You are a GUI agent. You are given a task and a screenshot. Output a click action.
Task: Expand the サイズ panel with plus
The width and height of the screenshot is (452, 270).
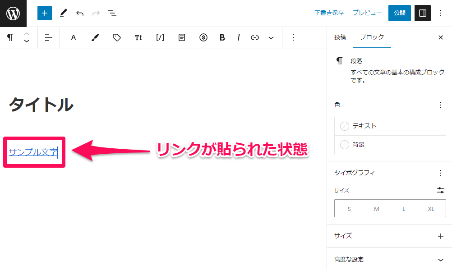point(440,236)
